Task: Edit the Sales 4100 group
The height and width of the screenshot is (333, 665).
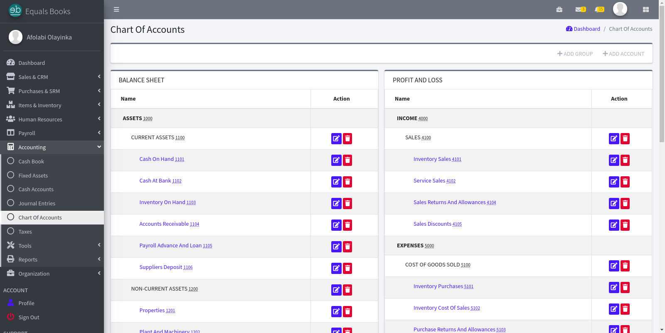Action: pyautogui.click(x=614, y=138)
